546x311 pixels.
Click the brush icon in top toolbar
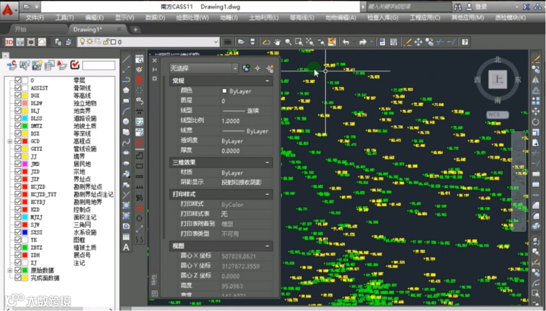(x=407, y=42)
